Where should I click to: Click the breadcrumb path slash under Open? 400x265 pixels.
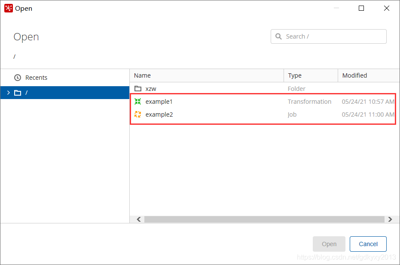point(15,57)
